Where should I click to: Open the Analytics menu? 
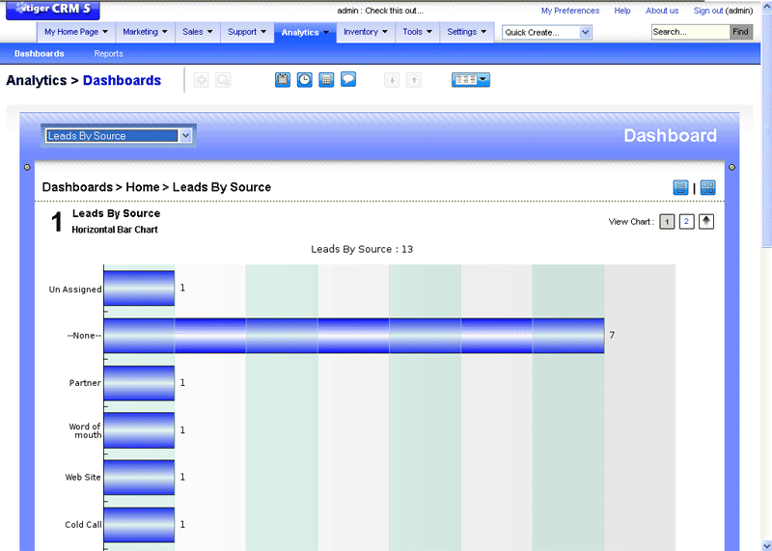[x=305, y=33]
